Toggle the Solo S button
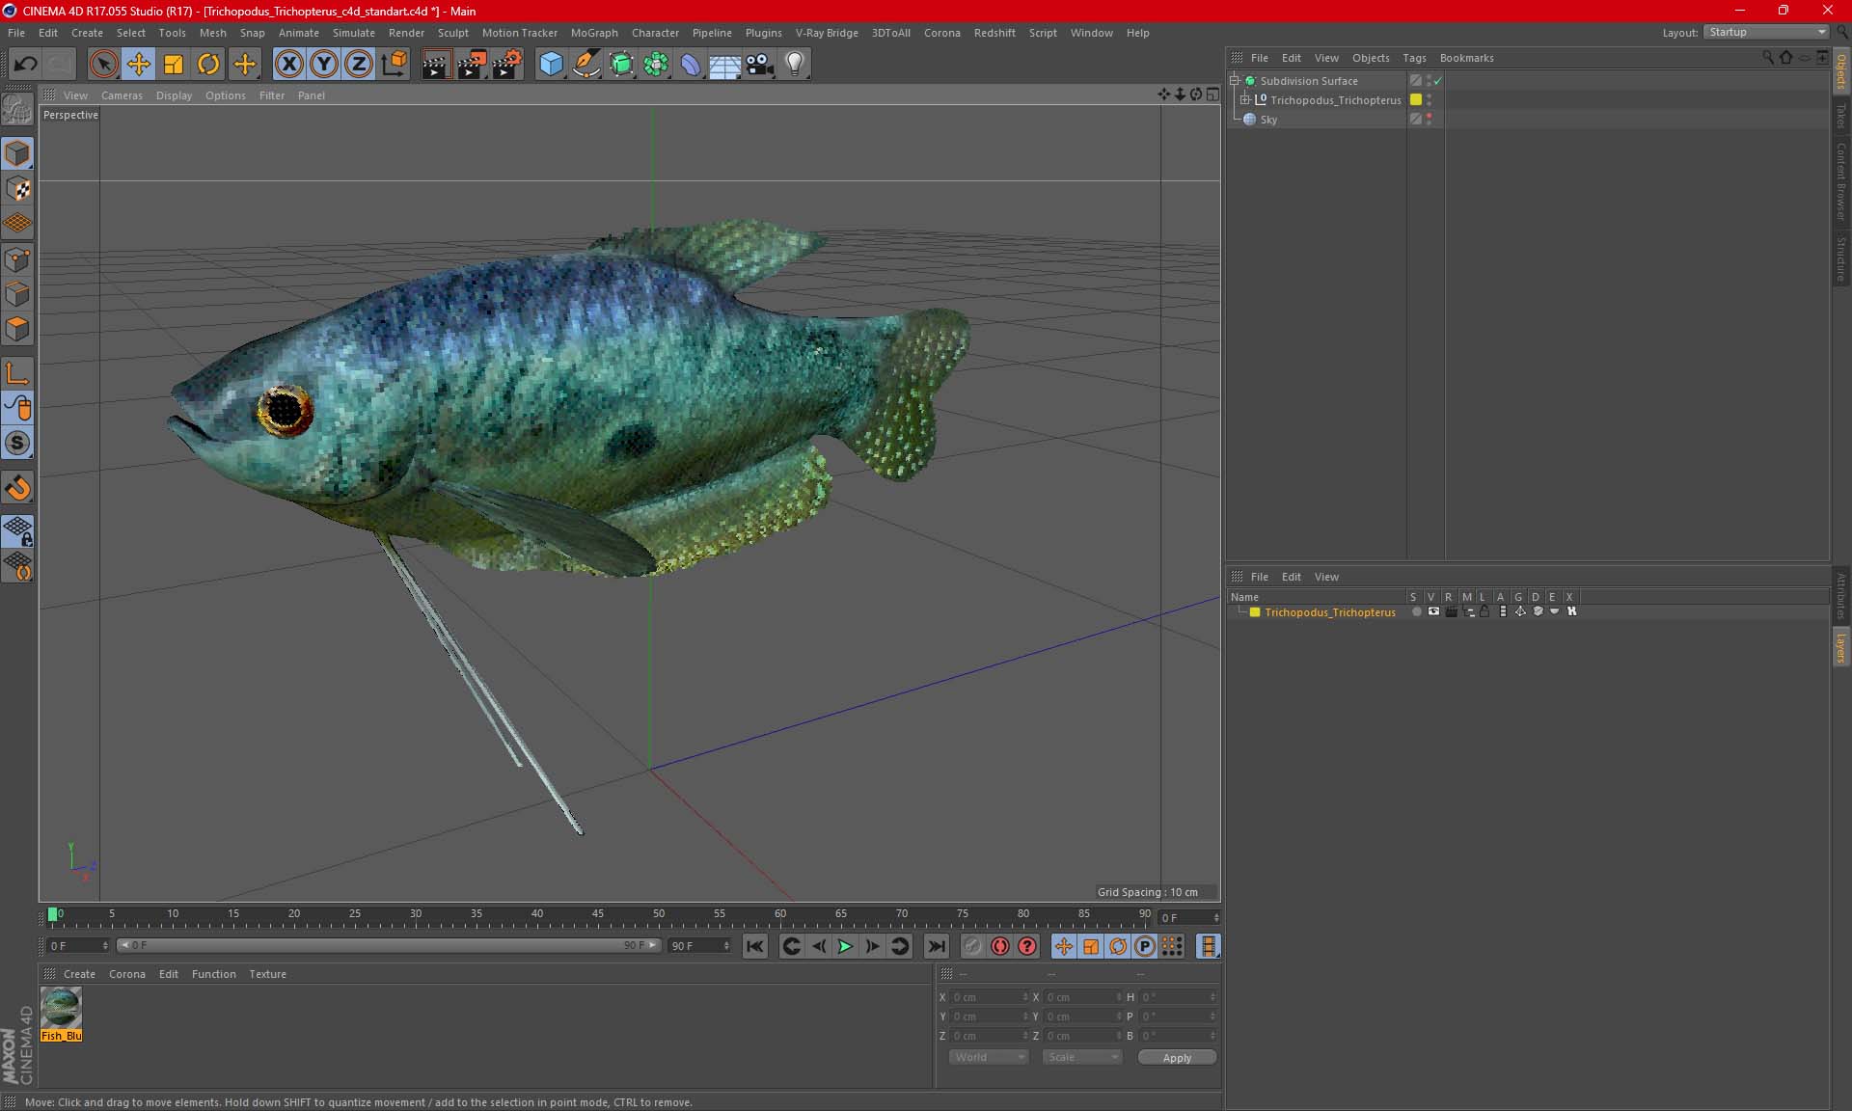 click(17, 444)
